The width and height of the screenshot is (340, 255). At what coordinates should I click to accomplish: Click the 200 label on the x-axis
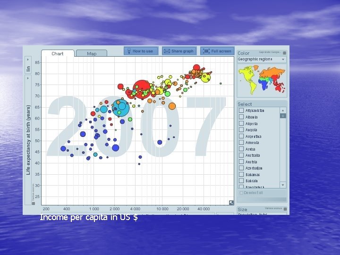(46, 209)
